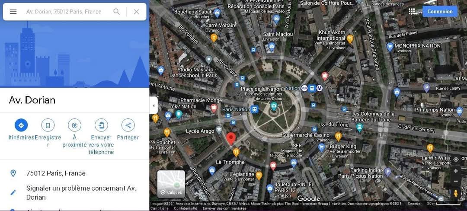467x211 pixels.
Task: Click the SFR shop marker
Action: pyautogui.click(x=294, y=163)
